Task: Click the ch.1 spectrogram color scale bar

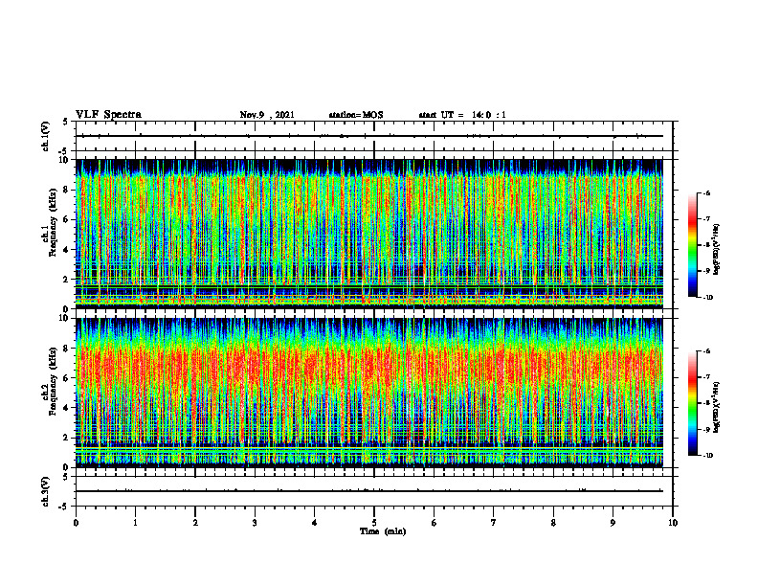Action: point(692,245)
